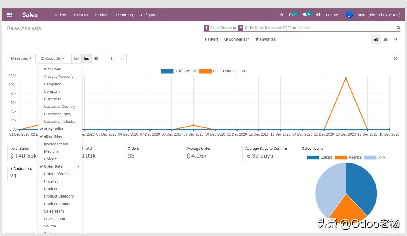Open the debug bug icon
407x236 pixels.
[281, 15]
